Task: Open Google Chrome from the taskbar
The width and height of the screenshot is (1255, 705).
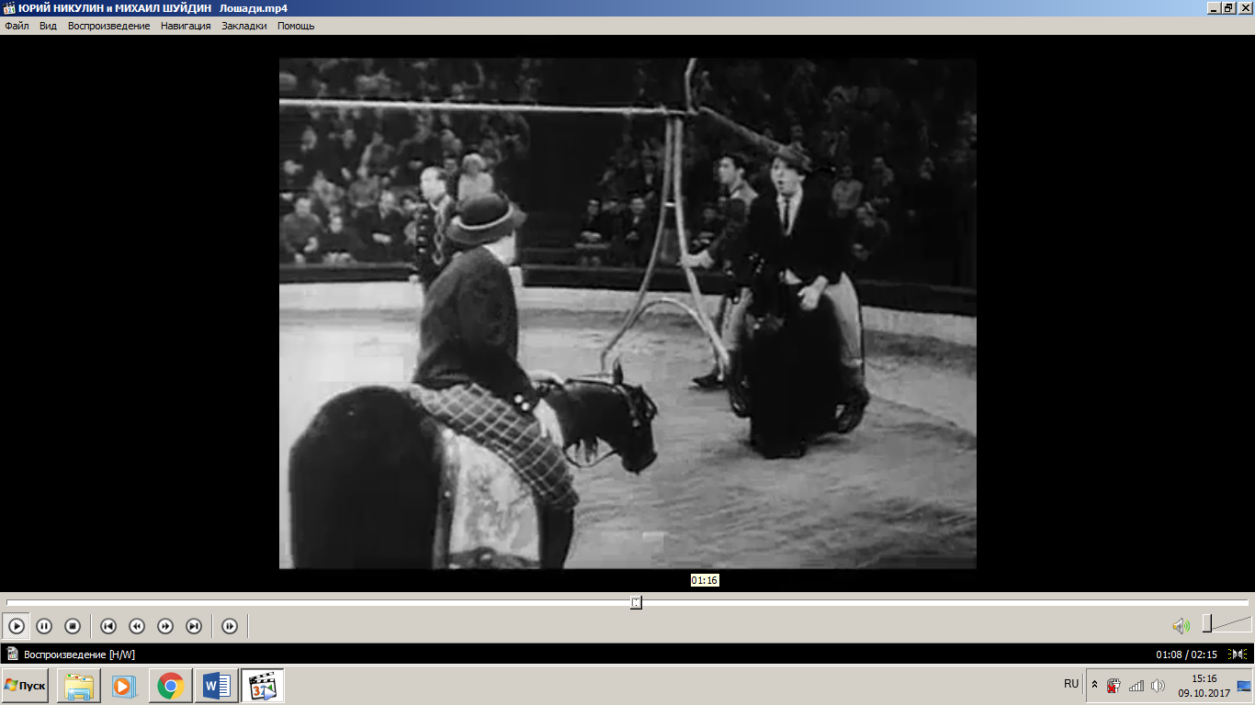Action: click(x=169, y=686)
